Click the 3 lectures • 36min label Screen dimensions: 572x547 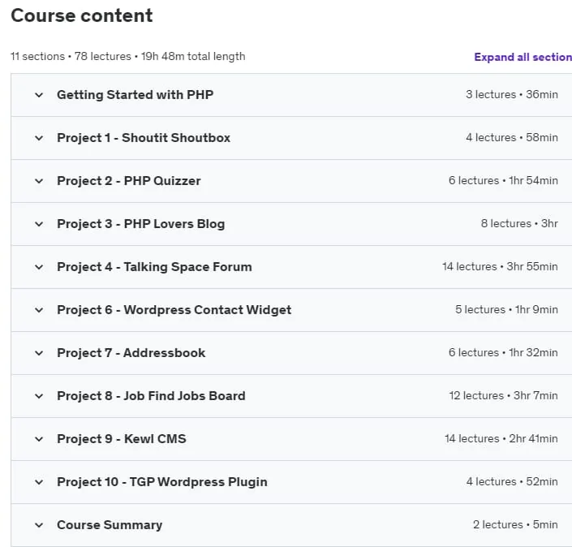tap(512, 94)
